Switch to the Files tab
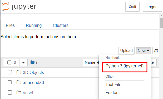163x99 pixels. click(x=10, y=25)
